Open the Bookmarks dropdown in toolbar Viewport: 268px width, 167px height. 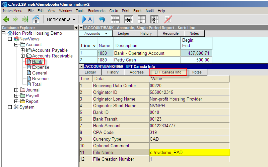[61, 19]
